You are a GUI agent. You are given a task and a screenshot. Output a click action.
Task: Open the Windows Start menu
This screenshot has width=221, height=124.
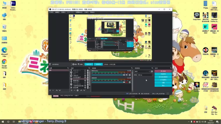pyautogui.click(x=3, y=122)
